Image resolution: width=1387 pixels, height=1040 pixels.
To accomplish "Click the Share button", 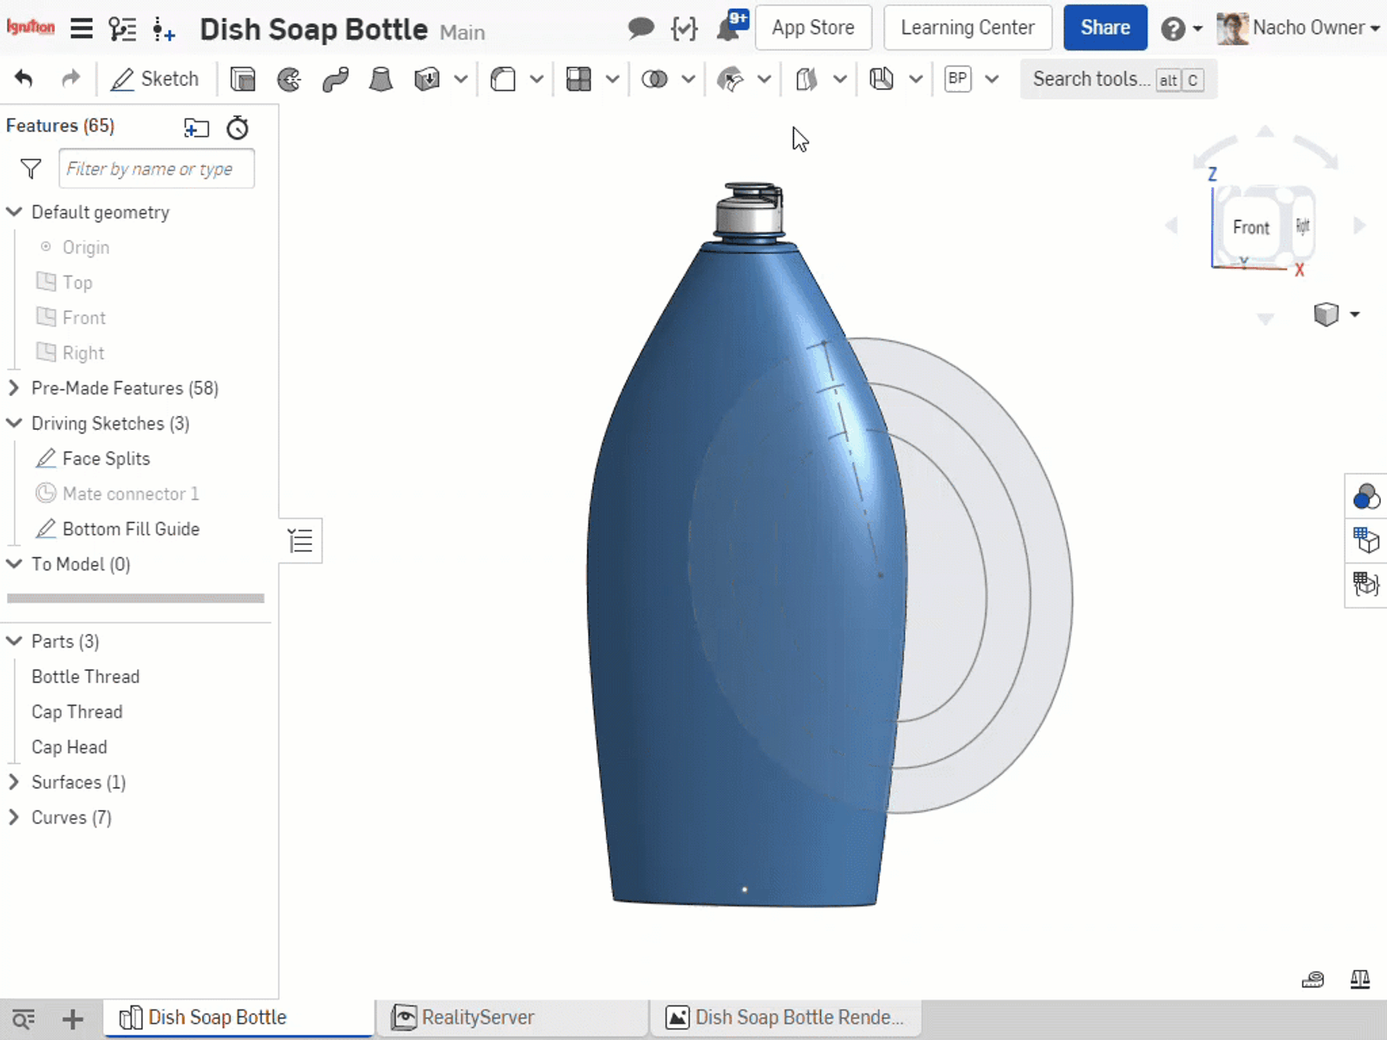I will point(1104,28).
